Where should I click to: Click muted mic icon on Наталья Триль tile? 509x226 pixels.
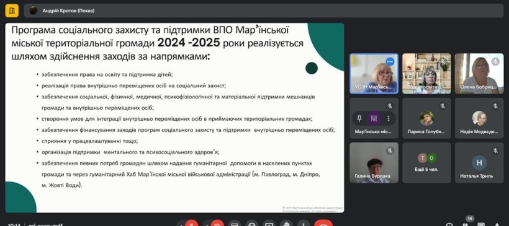coord(495,150)
